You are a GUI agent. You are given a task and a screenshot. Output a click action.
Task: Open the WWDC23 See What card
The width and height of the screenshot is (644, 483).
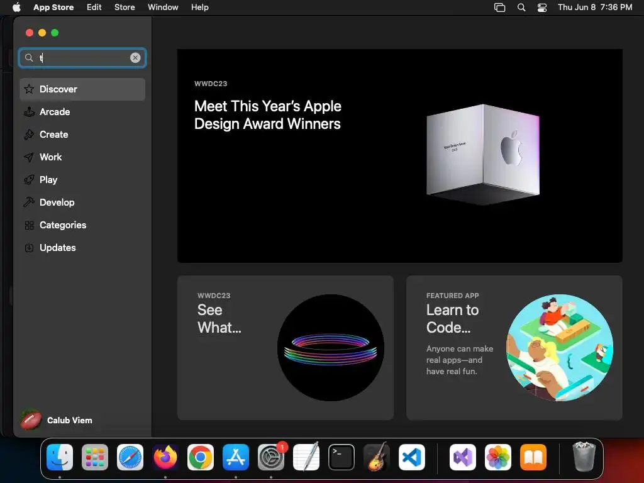pos(286,347)
